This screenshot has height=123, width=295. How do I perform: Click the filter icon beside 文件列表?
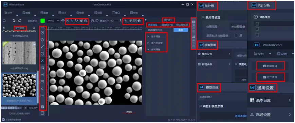click(34, 28)
